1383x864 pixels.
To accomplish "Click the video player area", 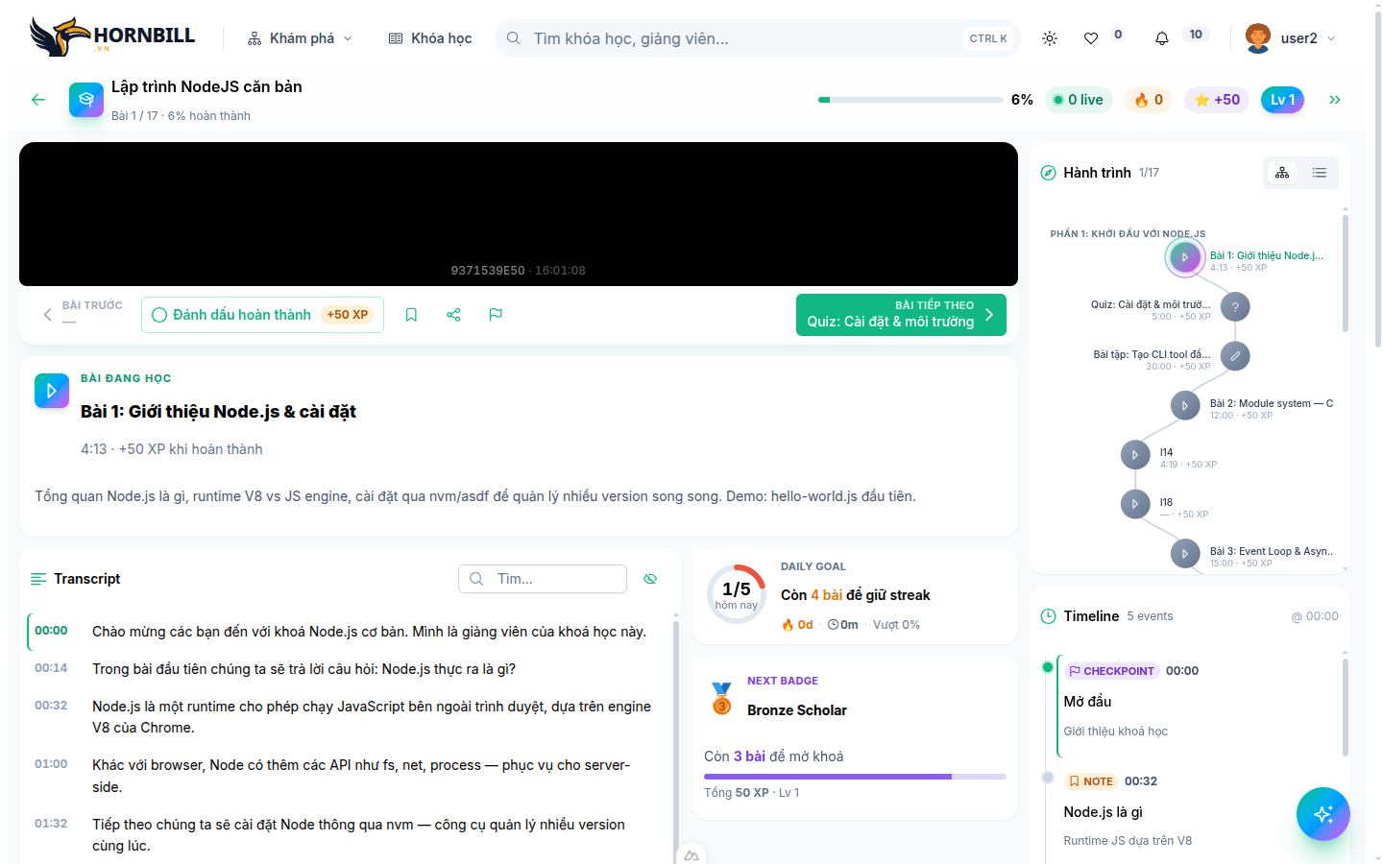I will pyautogui.click(x=519, y=214).
